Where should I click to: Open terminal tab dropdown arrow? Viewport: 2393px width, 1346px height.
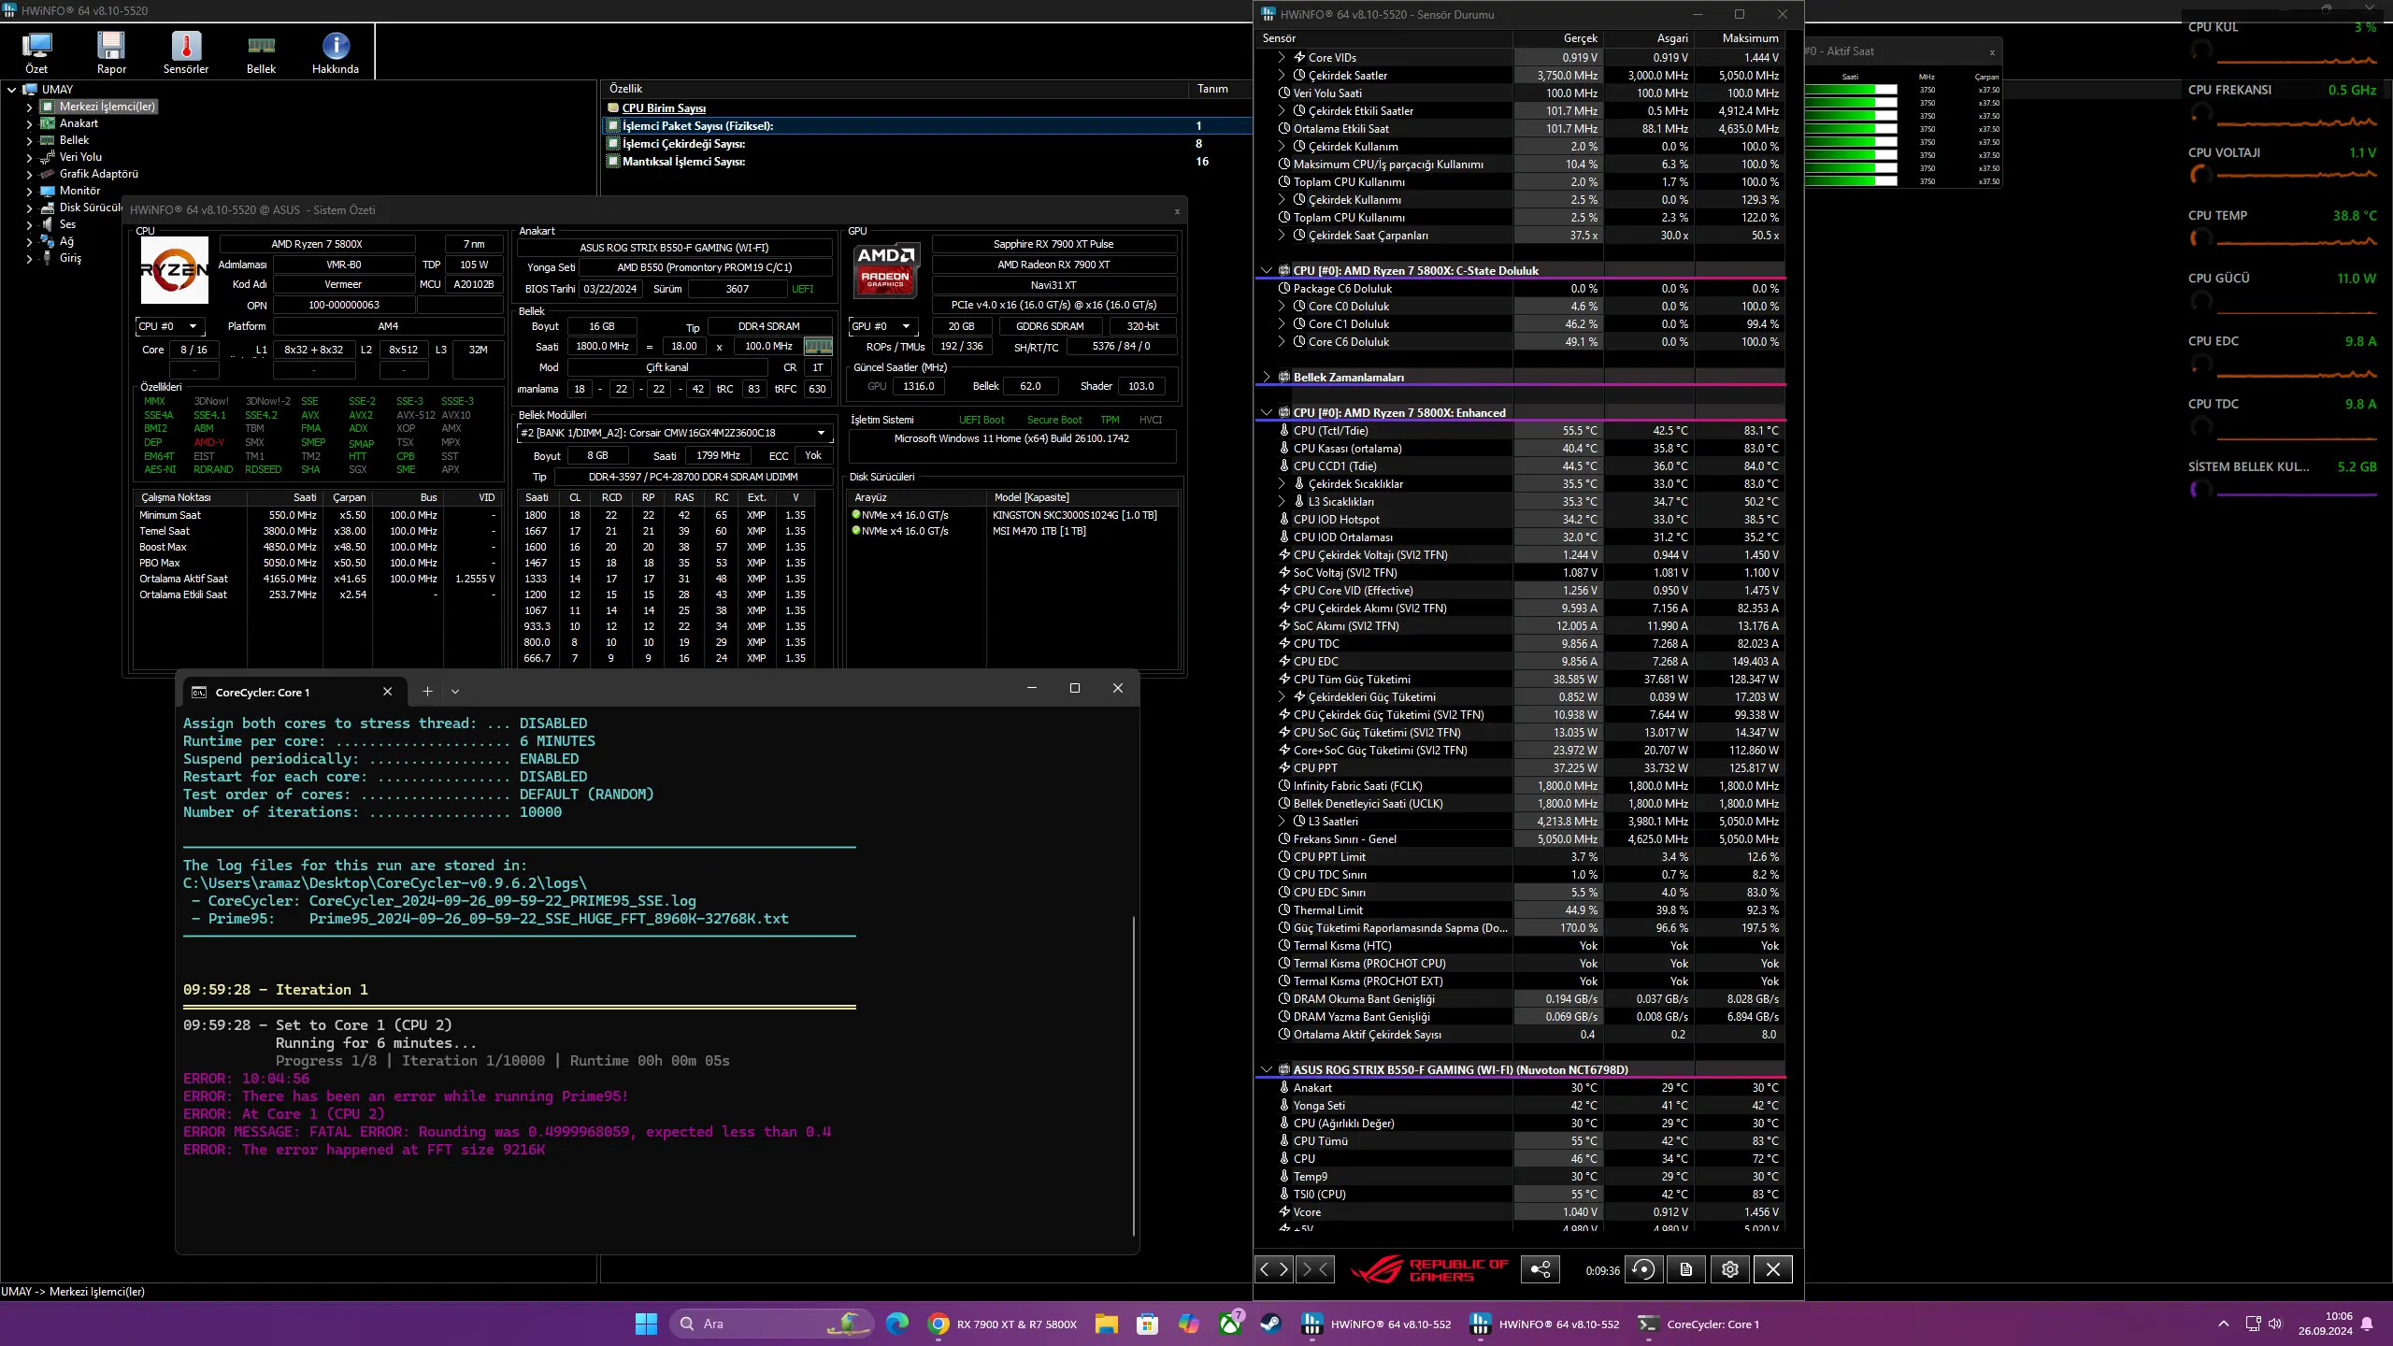pyautogui.click(x=455, y=692)
